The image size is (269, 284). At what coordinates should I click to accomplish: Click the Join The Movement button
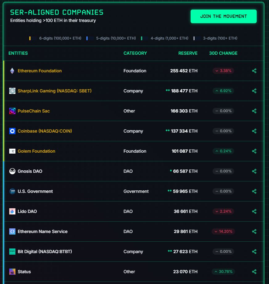tap(223, 16)
